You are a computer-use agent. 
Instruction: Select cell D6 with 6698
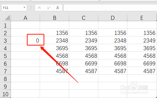[113, 63]
